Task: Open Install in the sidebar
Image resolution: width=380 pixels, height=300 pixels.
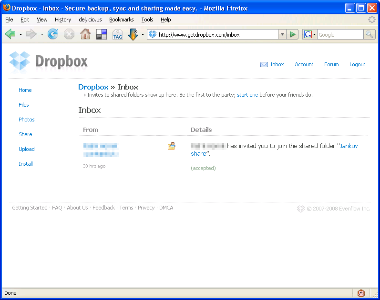Action: tap(26, 164)
